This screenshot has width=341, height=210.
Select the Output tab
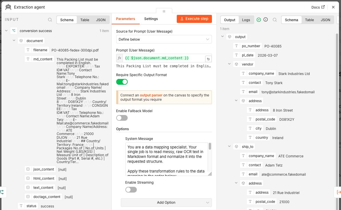point(230,20)
